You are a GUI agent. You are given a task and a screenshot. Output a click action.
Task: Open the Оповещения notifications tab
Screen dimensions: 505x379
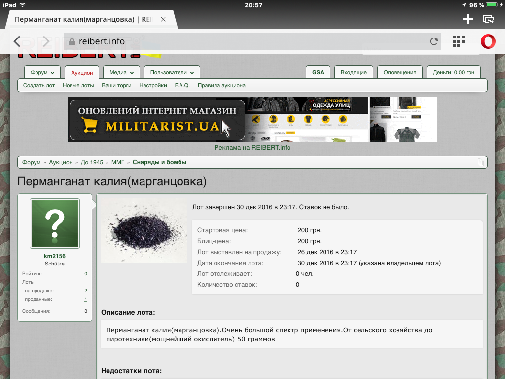pos(400,72)
